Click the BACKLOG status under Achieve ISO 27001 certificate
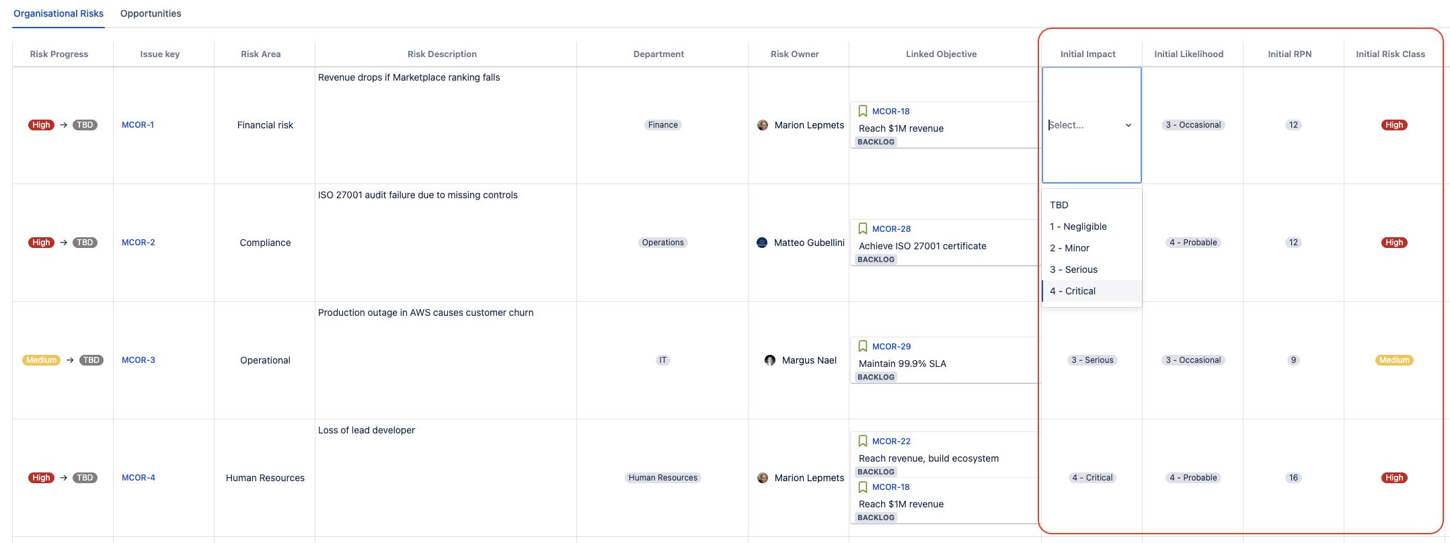 pos(876,259)
